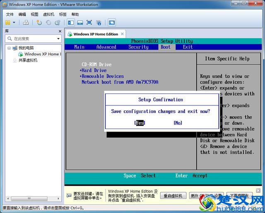Open the power options dropdown arrow
This screenshot has height=213, width=265.
coord(14,22)
